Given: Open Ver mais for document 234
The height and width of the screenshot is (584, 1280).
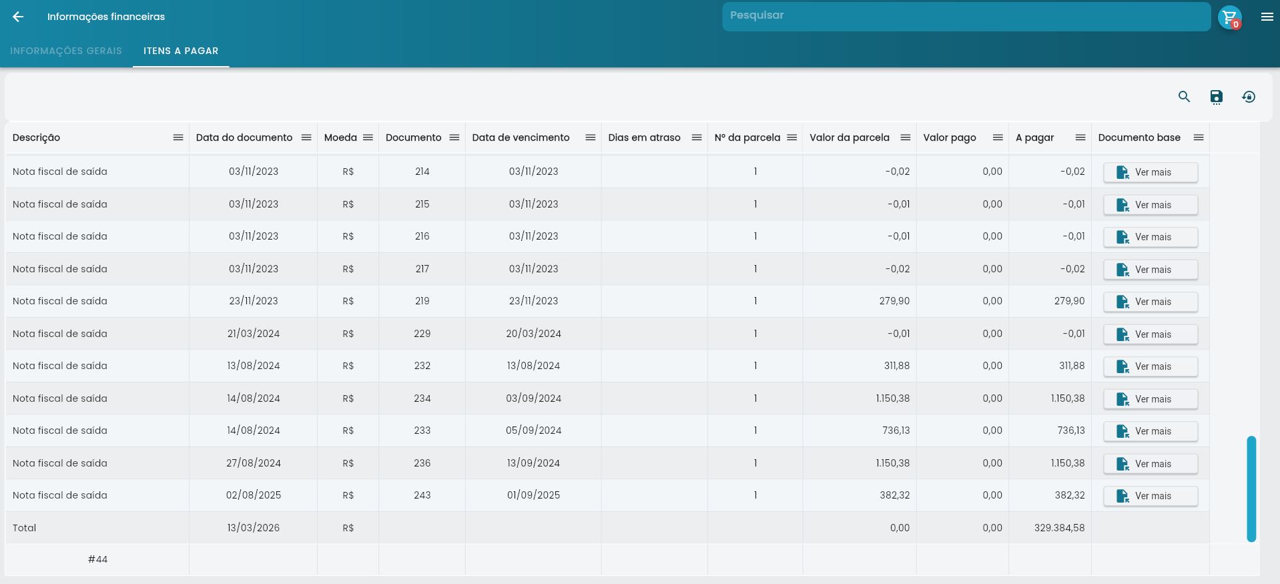Looking at the screenshot, I should (1151, 399).
